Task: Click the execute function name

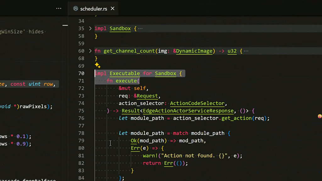Action: tap(126, 81)
